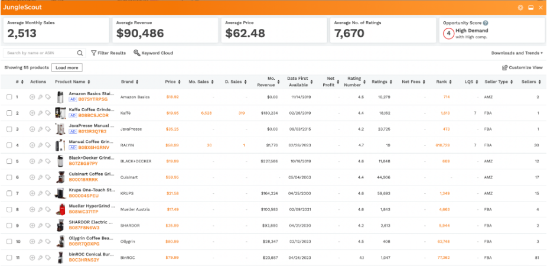Click the Mueller HyperGrind red grinder thumbnail
The image size is (547, 266).
click(x=60, y=209)
